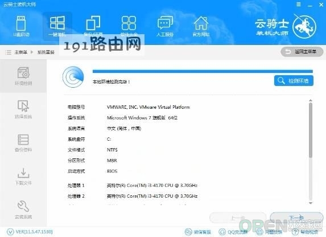Click the VER[11.5.47.1530] version text
Image resolution: width=326 pixels, height=237 pixels.
coord(34,231)
